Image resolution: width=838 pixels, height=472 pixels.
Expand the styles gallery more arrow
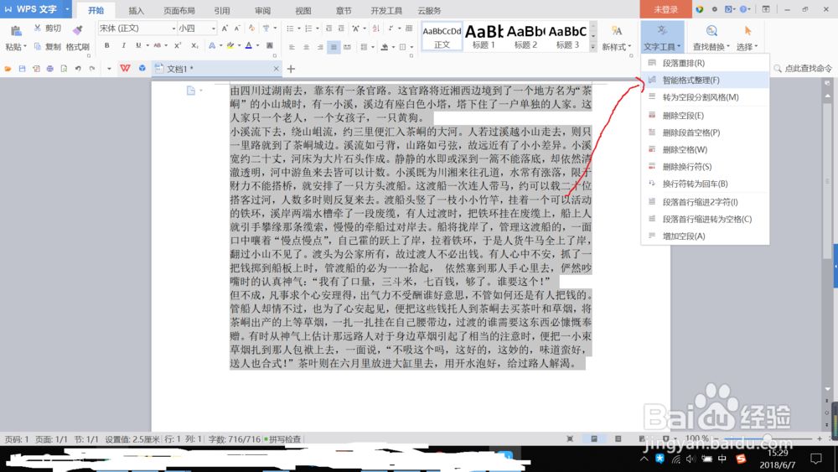click(x=592, y=48)
